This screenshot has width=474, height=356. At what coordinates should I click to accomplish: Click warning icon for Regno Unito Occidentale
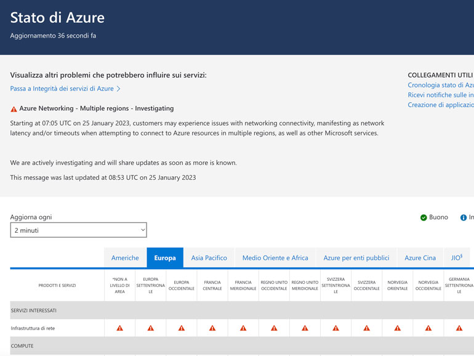274,328
